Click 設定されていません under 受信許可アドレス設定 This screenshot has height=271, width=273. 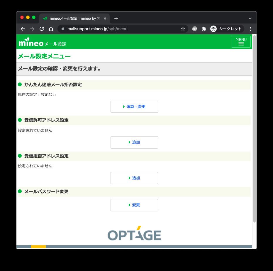point(35,130)
